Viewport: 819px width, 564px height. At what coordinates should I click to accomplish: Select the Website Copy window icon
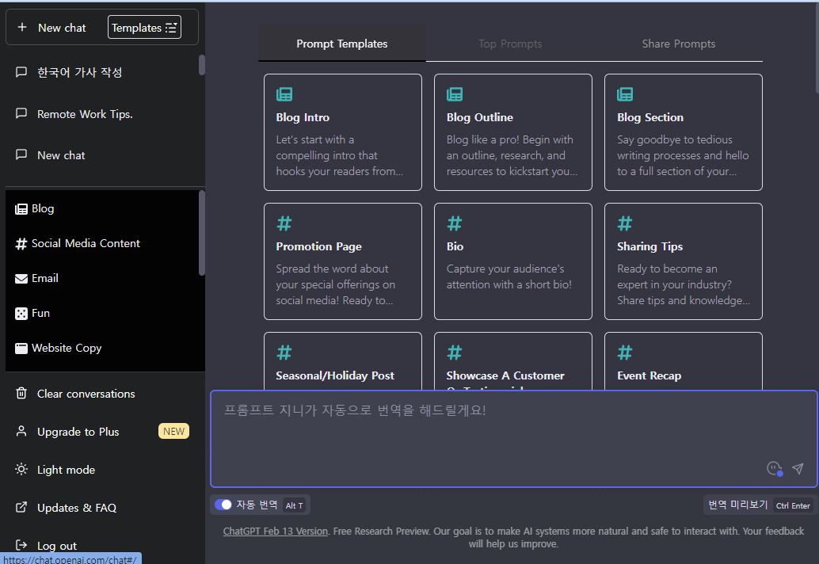click(x=21, y=349)
